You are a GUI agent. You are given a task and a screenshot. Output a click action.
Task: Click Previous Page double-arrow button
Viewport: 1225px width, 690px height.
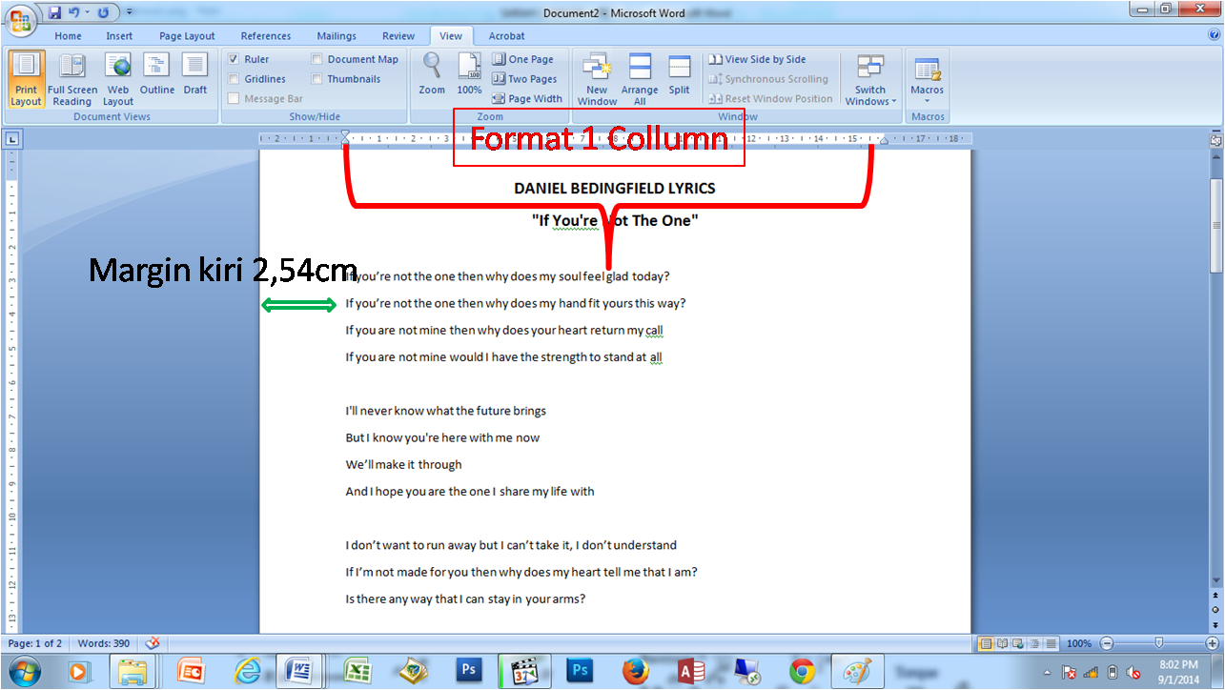[x=1215, y=595]
